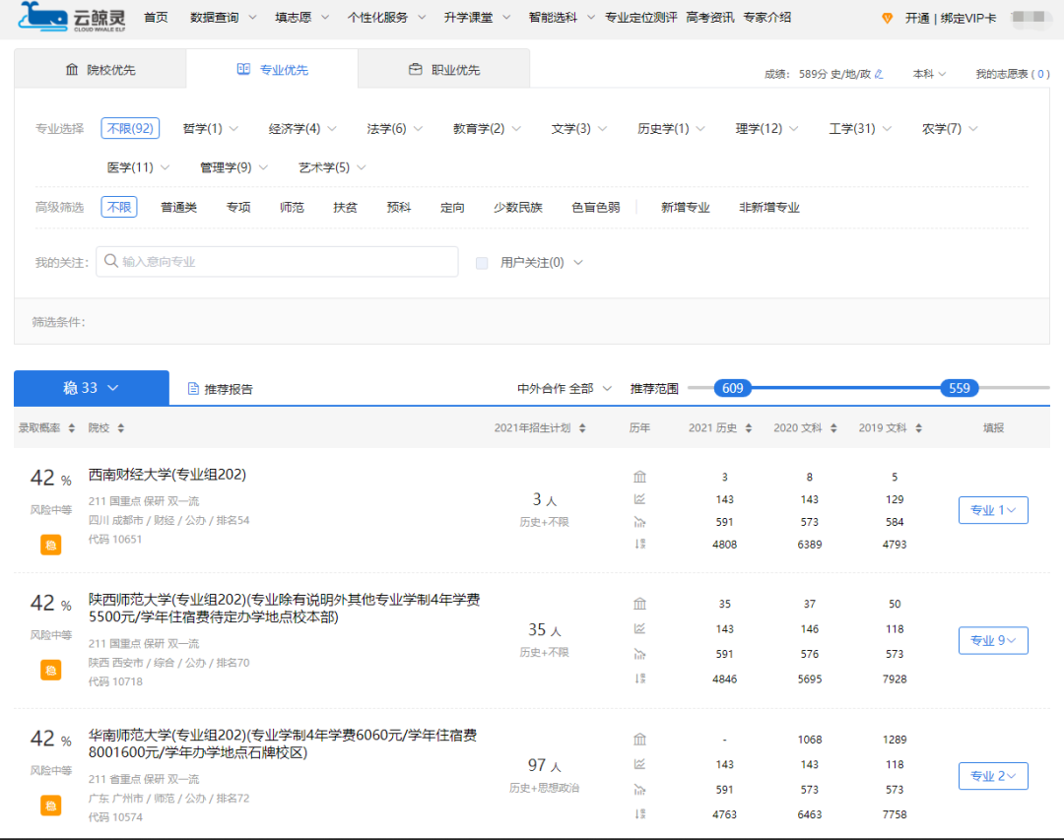Screen dimensions: 1064x840
Task: Sort by 录取概率 arrows icon
Action: (72, 428)
